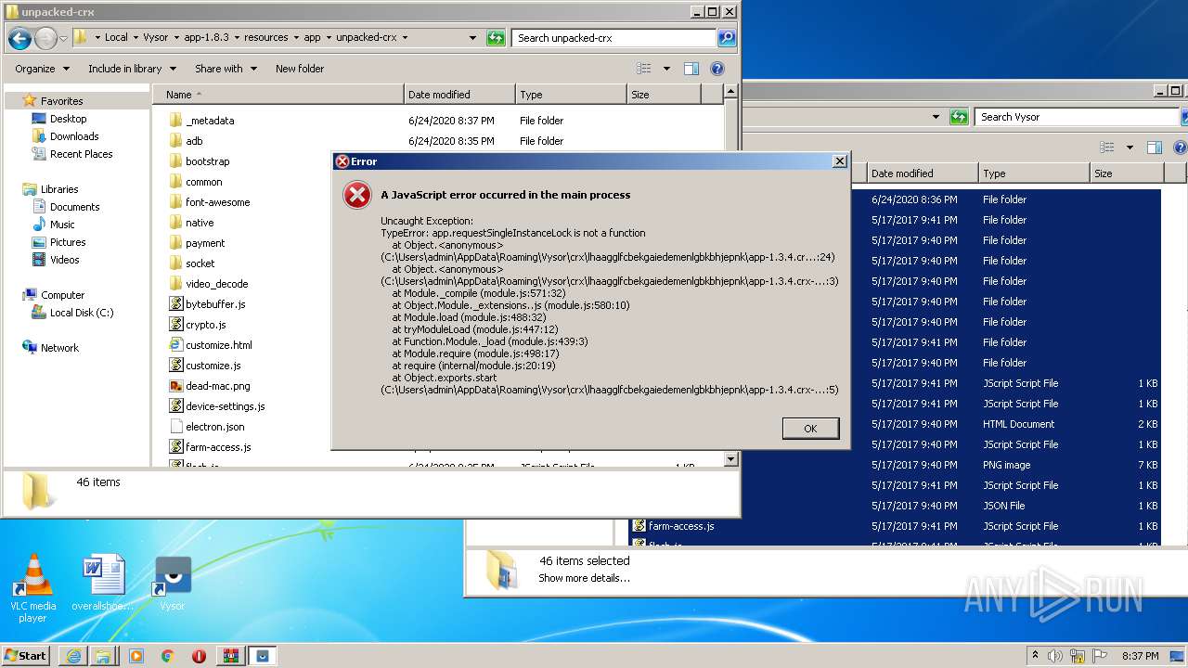Image resolution: width=1188 pixels, height=668 pixels.
Task: Select the common folder
Action: click(x=203, y=182)
